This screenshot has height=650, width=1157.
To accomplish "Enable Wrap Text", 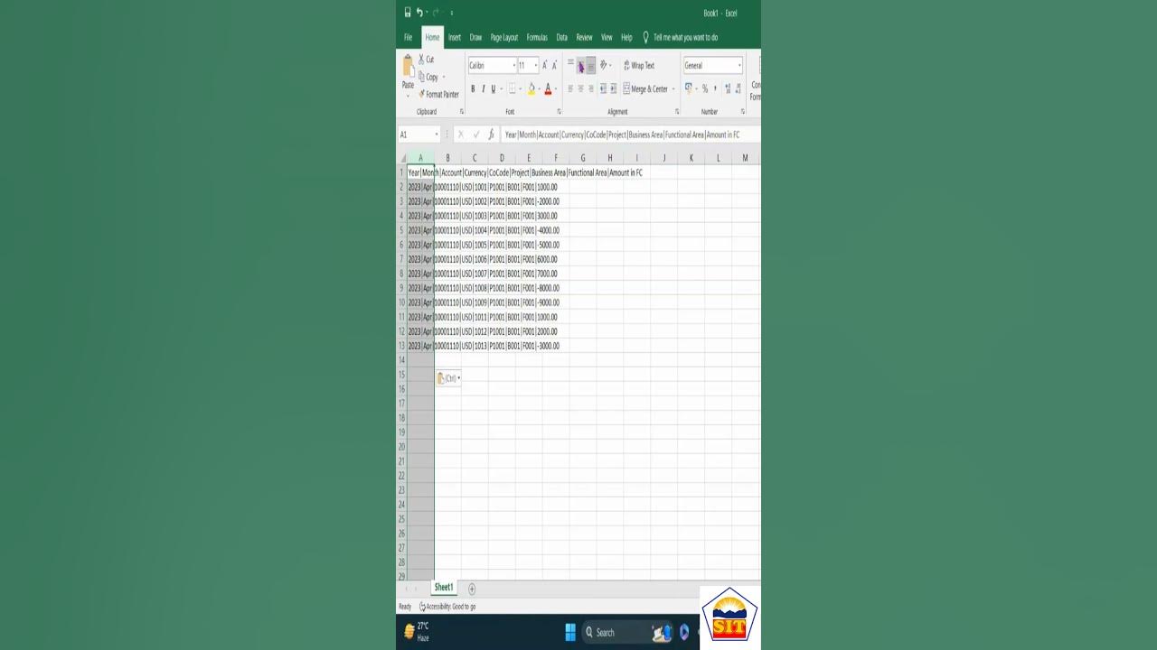I will click(639, 65).
